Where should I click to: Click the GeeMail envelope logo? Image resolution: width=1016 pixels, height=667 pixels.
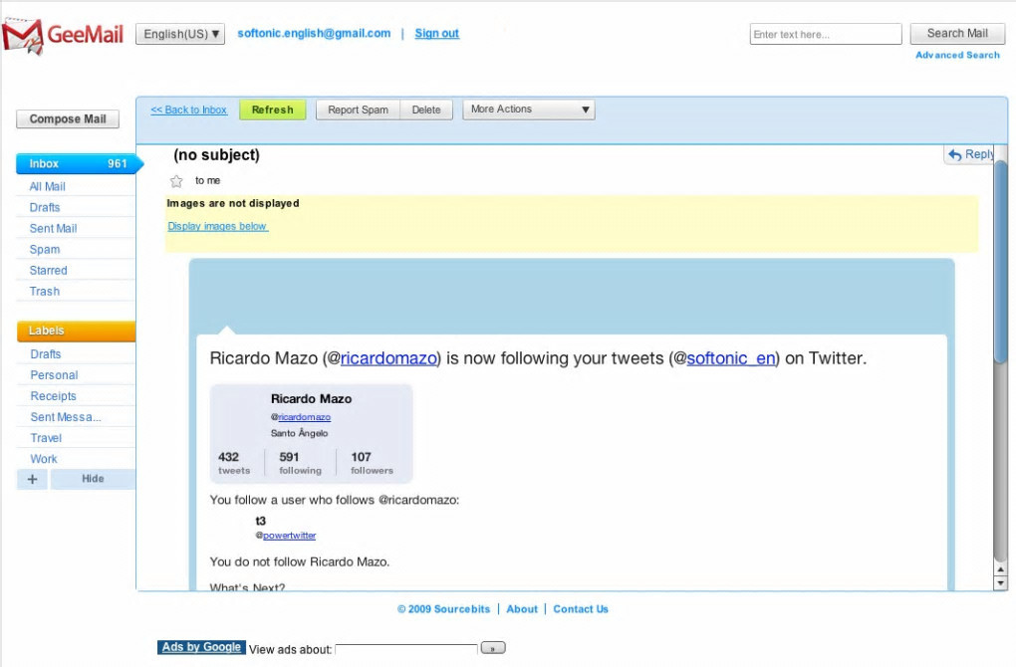[x=23, y=36]
